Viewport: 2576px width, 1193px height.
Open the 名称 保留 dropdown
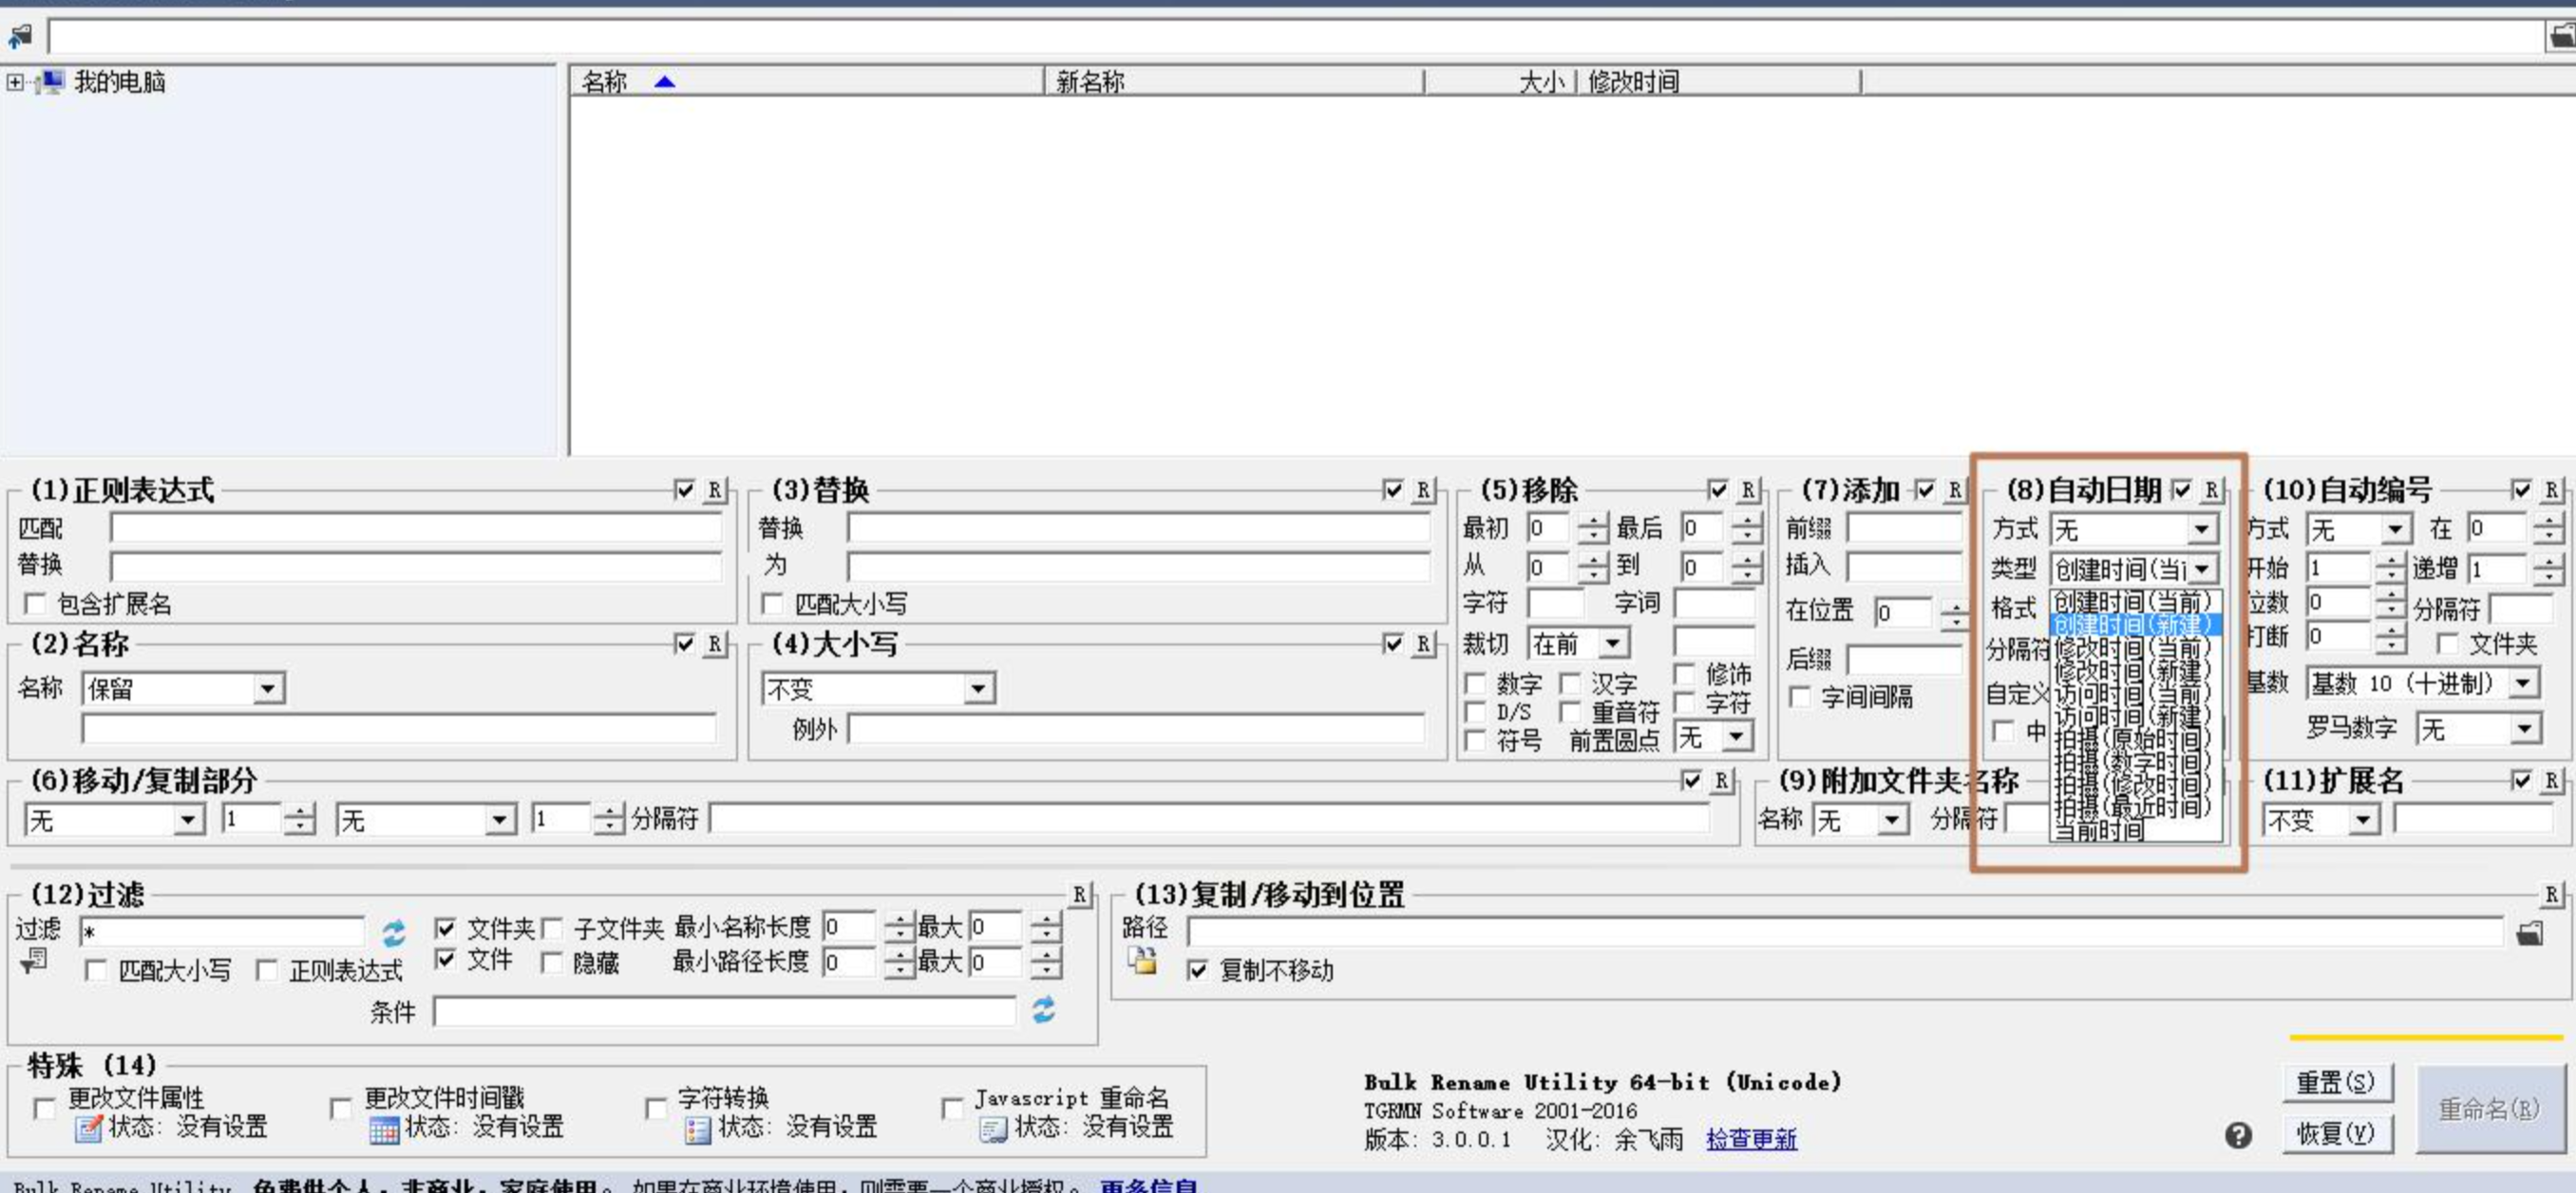(267, 689)
